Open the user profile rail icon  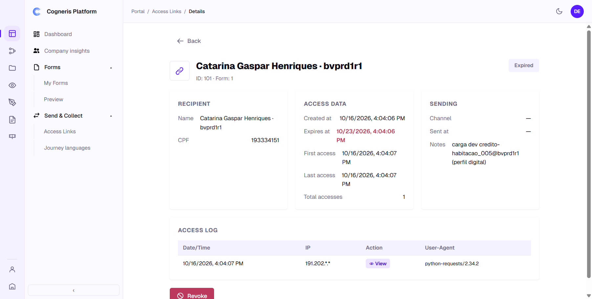coord(12,270)
